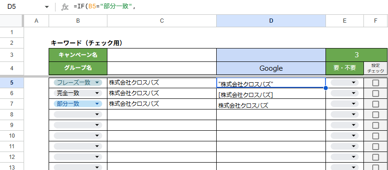Viewport: 388px width, 170px height.
Task: Open 要・不要 dropdown in row 9
Action: tap(344, 125)
